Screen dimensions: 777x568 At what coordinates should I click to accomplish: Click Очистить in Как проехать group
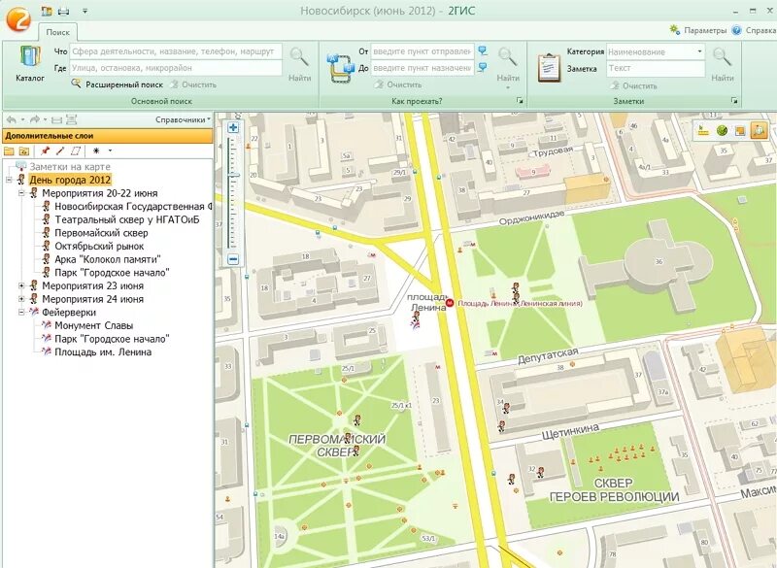coord(398,84)
